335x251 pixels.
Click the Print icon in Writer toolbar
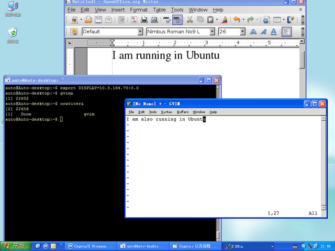144,20
